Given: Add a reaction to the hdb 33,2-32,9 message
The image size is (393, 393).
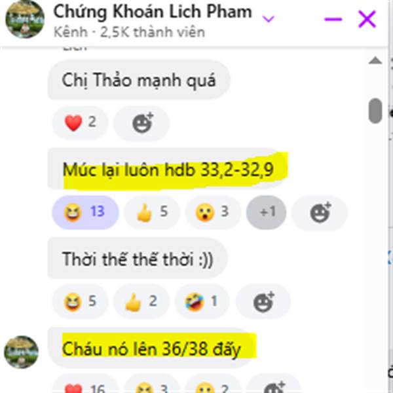Looking at the screenshot, I should pyautogui.click(x=320, y=212).
